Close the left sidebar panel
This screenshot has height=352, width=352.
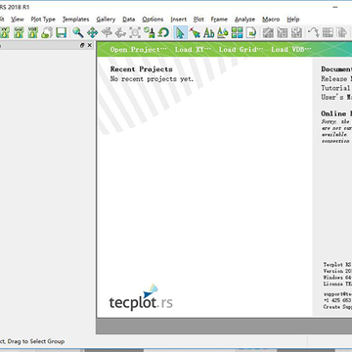[x=90, y=45]
